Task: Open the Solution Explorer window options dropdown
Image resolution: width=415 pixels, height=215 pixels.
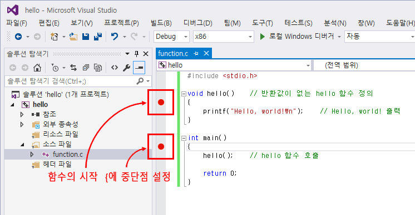Action: pos(127,54)
